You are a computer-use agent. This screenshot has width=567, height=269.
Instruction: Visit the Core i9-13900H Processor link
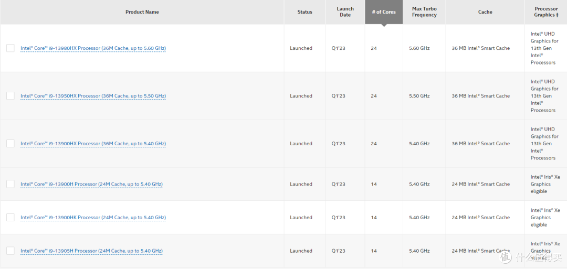click(x=91, y=184)
